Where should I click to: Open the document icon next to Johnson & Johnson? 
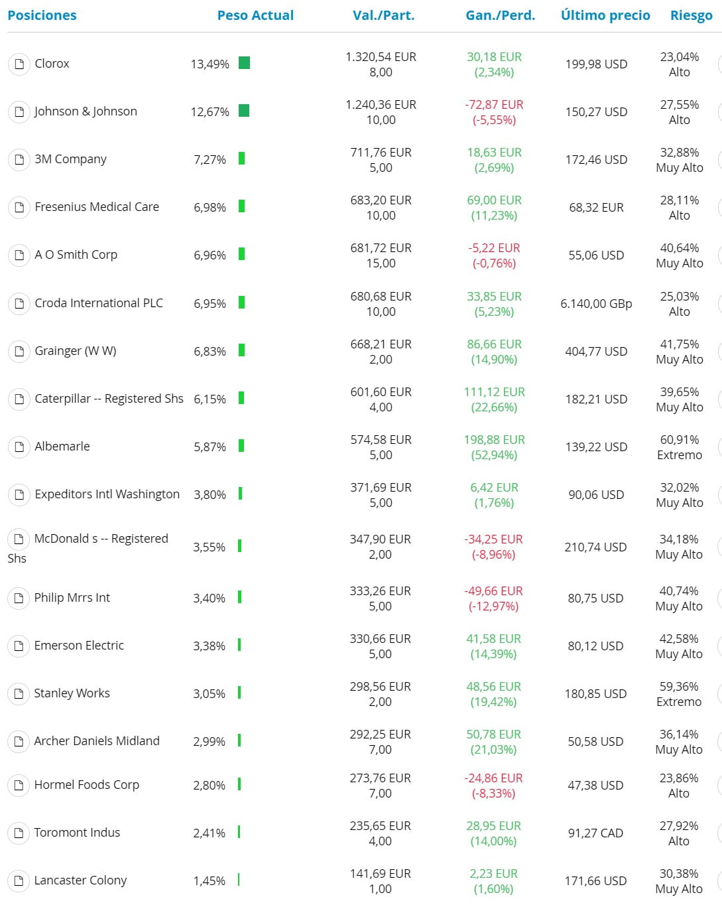point(19,111)
